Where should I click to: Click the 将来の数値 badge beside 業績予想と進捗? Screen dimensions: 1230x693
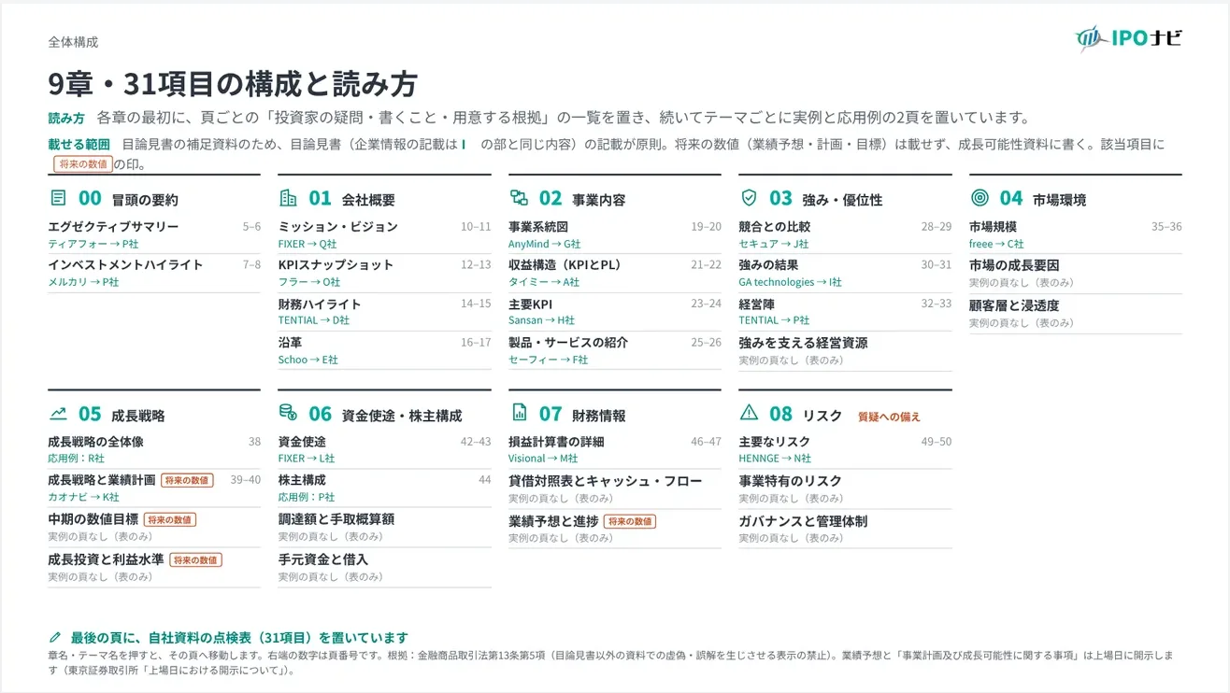[630, 521]
